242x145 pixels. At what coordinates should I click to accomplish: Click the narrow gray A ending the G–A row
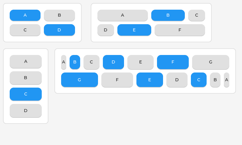tap(227, 79)
